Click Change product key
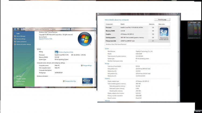This screenshot has width=202, height=113. point(70,81)
